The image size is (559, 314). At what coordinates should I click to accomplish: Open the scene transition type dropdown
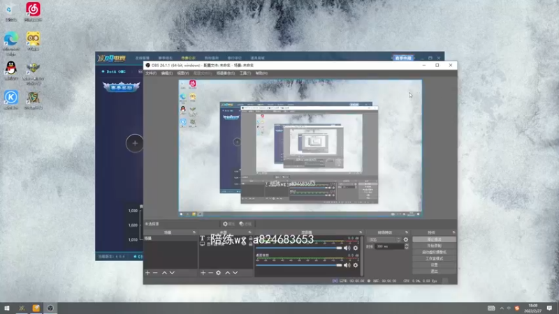385,239
